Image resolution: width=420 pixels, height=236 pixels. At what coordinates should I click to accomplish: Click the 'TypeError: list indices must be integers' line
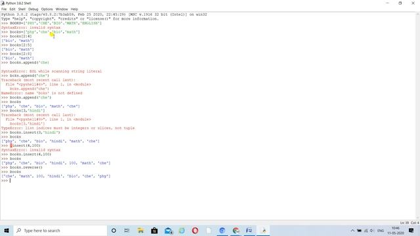68,128
